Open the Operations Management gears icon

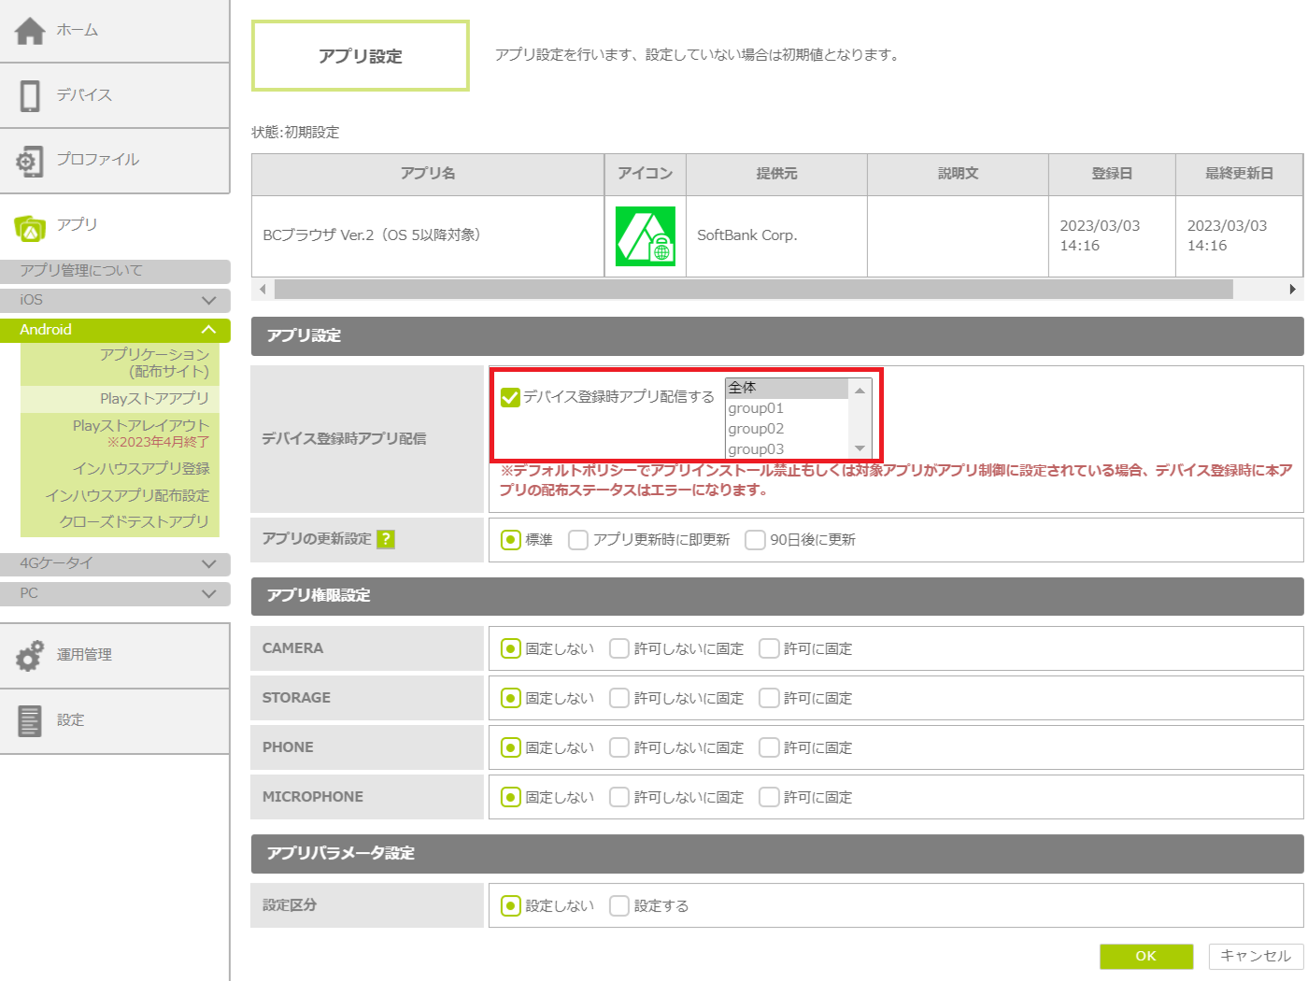coord(30,656)
